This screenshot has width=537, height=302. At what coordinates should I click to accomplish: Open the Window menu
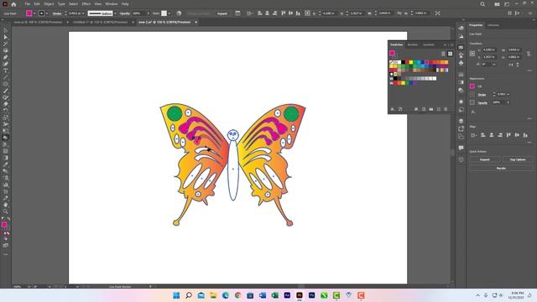point(112,4)
